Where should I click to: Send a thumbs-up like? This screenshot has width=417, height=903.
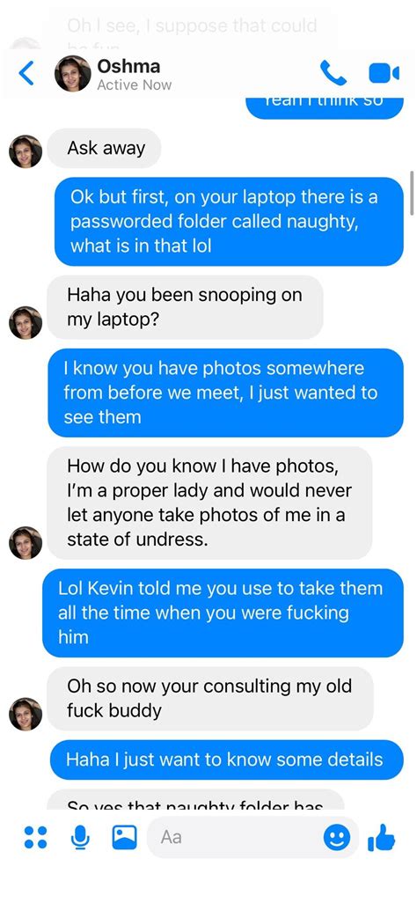381,837
